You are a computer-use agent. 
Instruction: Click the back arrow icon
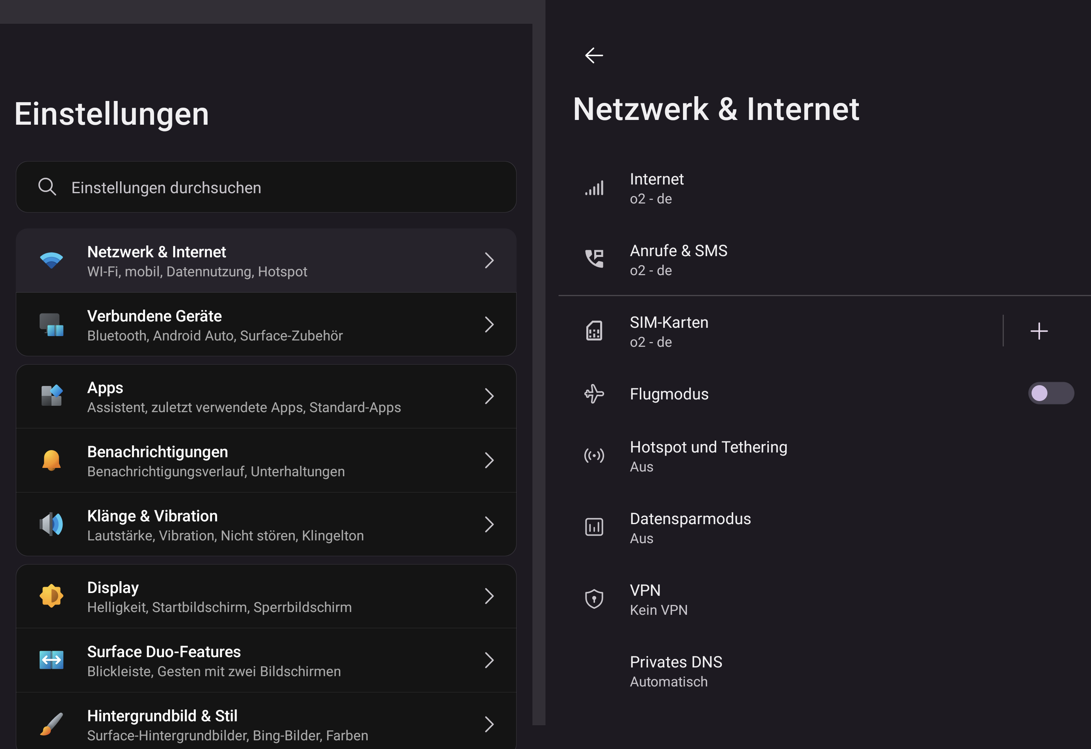tap(594, 55)
